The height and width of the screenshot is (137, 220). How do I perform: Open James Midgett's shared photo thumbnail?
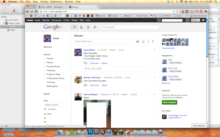click(x=97, y=114)
